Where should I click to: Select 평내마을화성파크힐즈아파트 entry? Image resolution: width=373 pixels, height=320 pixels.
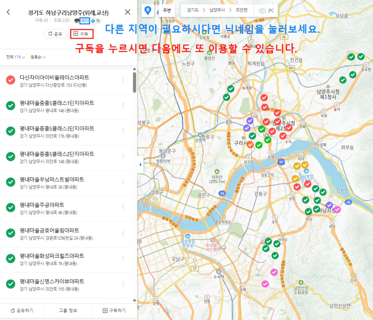pyautogui.click(x=66, y=260)
